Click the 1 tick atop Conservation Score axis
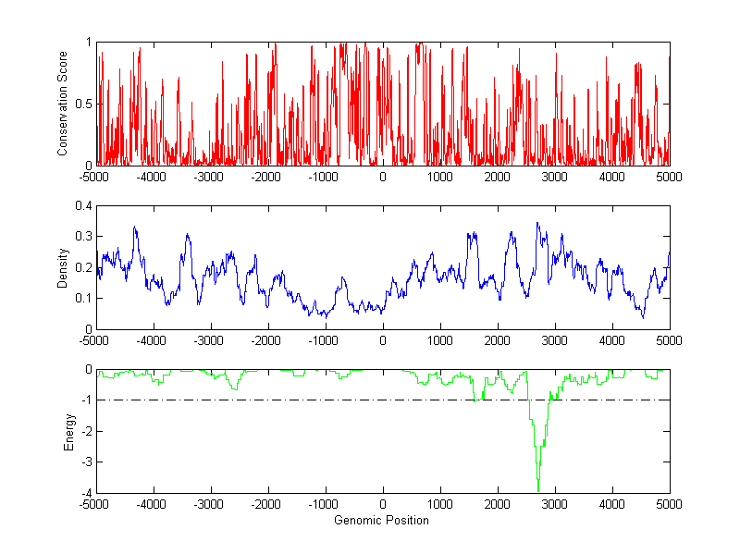The width and height of the screenshot is (740, 554). pyautogui.click(x=87, y=43)
